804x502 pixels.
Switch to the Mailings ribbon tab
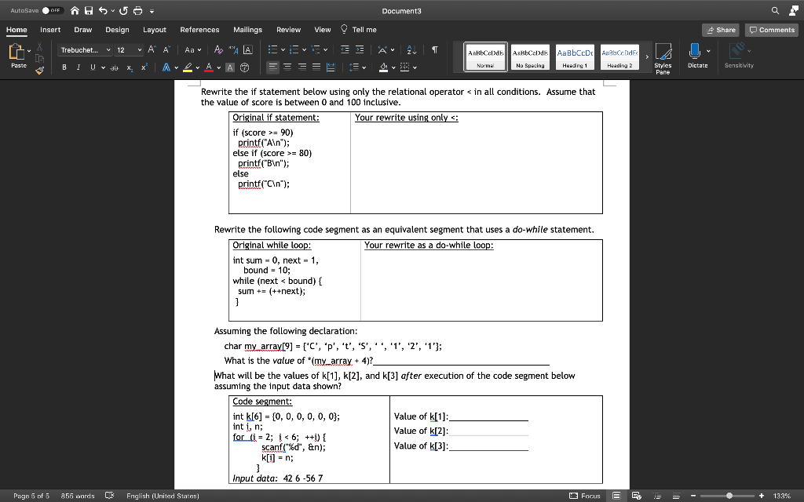tap(247, 28)
